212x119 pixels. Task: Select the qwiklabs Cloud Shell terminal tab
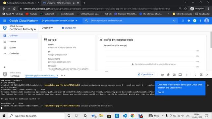pos(40,76)
